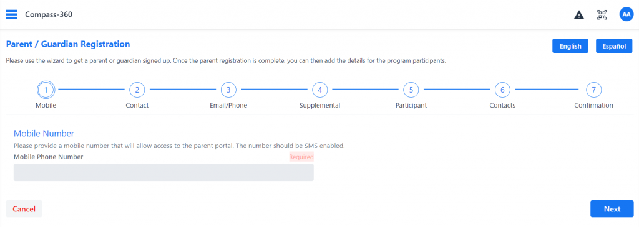Select step 4 Supplemental circle

click(x=320, y=90)
